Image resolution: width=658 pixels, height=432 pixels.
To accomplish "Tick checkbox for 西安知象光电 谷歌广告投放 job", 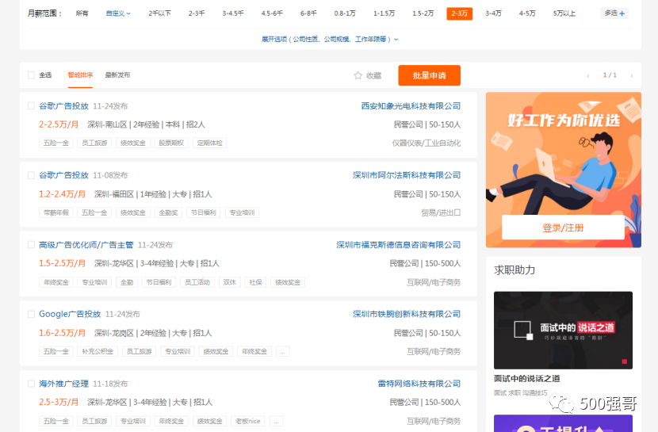I will coord(31,105).
